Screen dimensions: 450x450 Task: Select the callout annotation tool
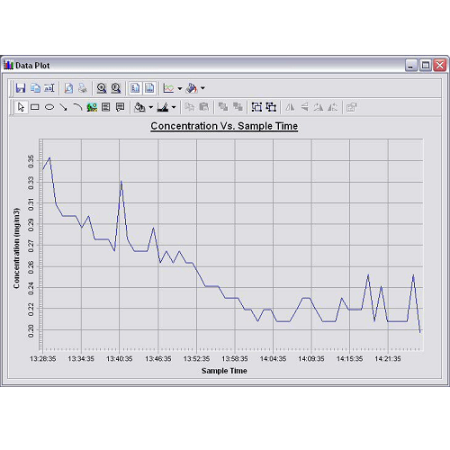click(120, 107)
